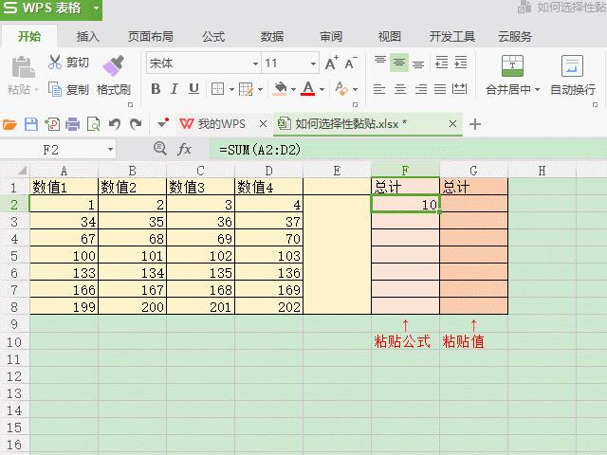The height and width of the screenshot is (455, 607).
Task: Expand the clear formatting dropdown arrow
Action: click(x=355, y=90)
